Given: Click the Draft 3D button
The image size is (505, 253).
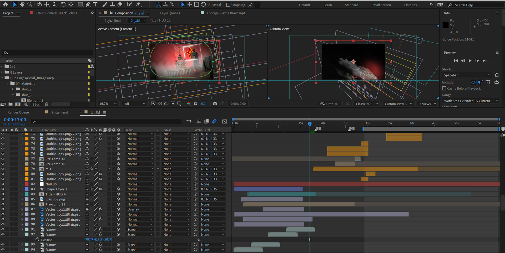Looking at the screenshot, I should point(329,104).
